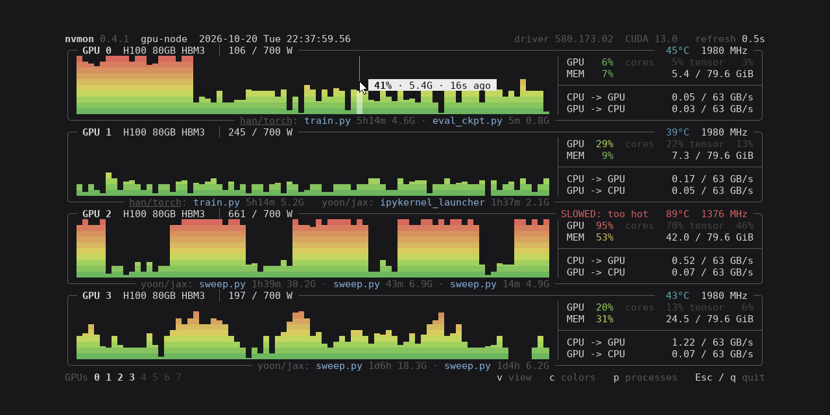
Task: Toggle GPU 0 in the bottom GPU selector
Action: tap(97, 377)
